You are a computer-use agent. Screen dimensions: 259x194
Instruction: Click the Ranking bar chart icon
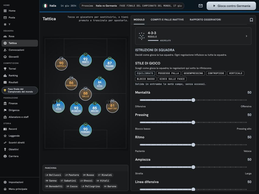click(5, 75)
